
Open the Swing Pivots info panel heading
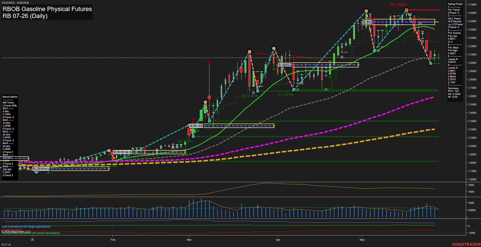pyautogui.click(x=455, y=4)
